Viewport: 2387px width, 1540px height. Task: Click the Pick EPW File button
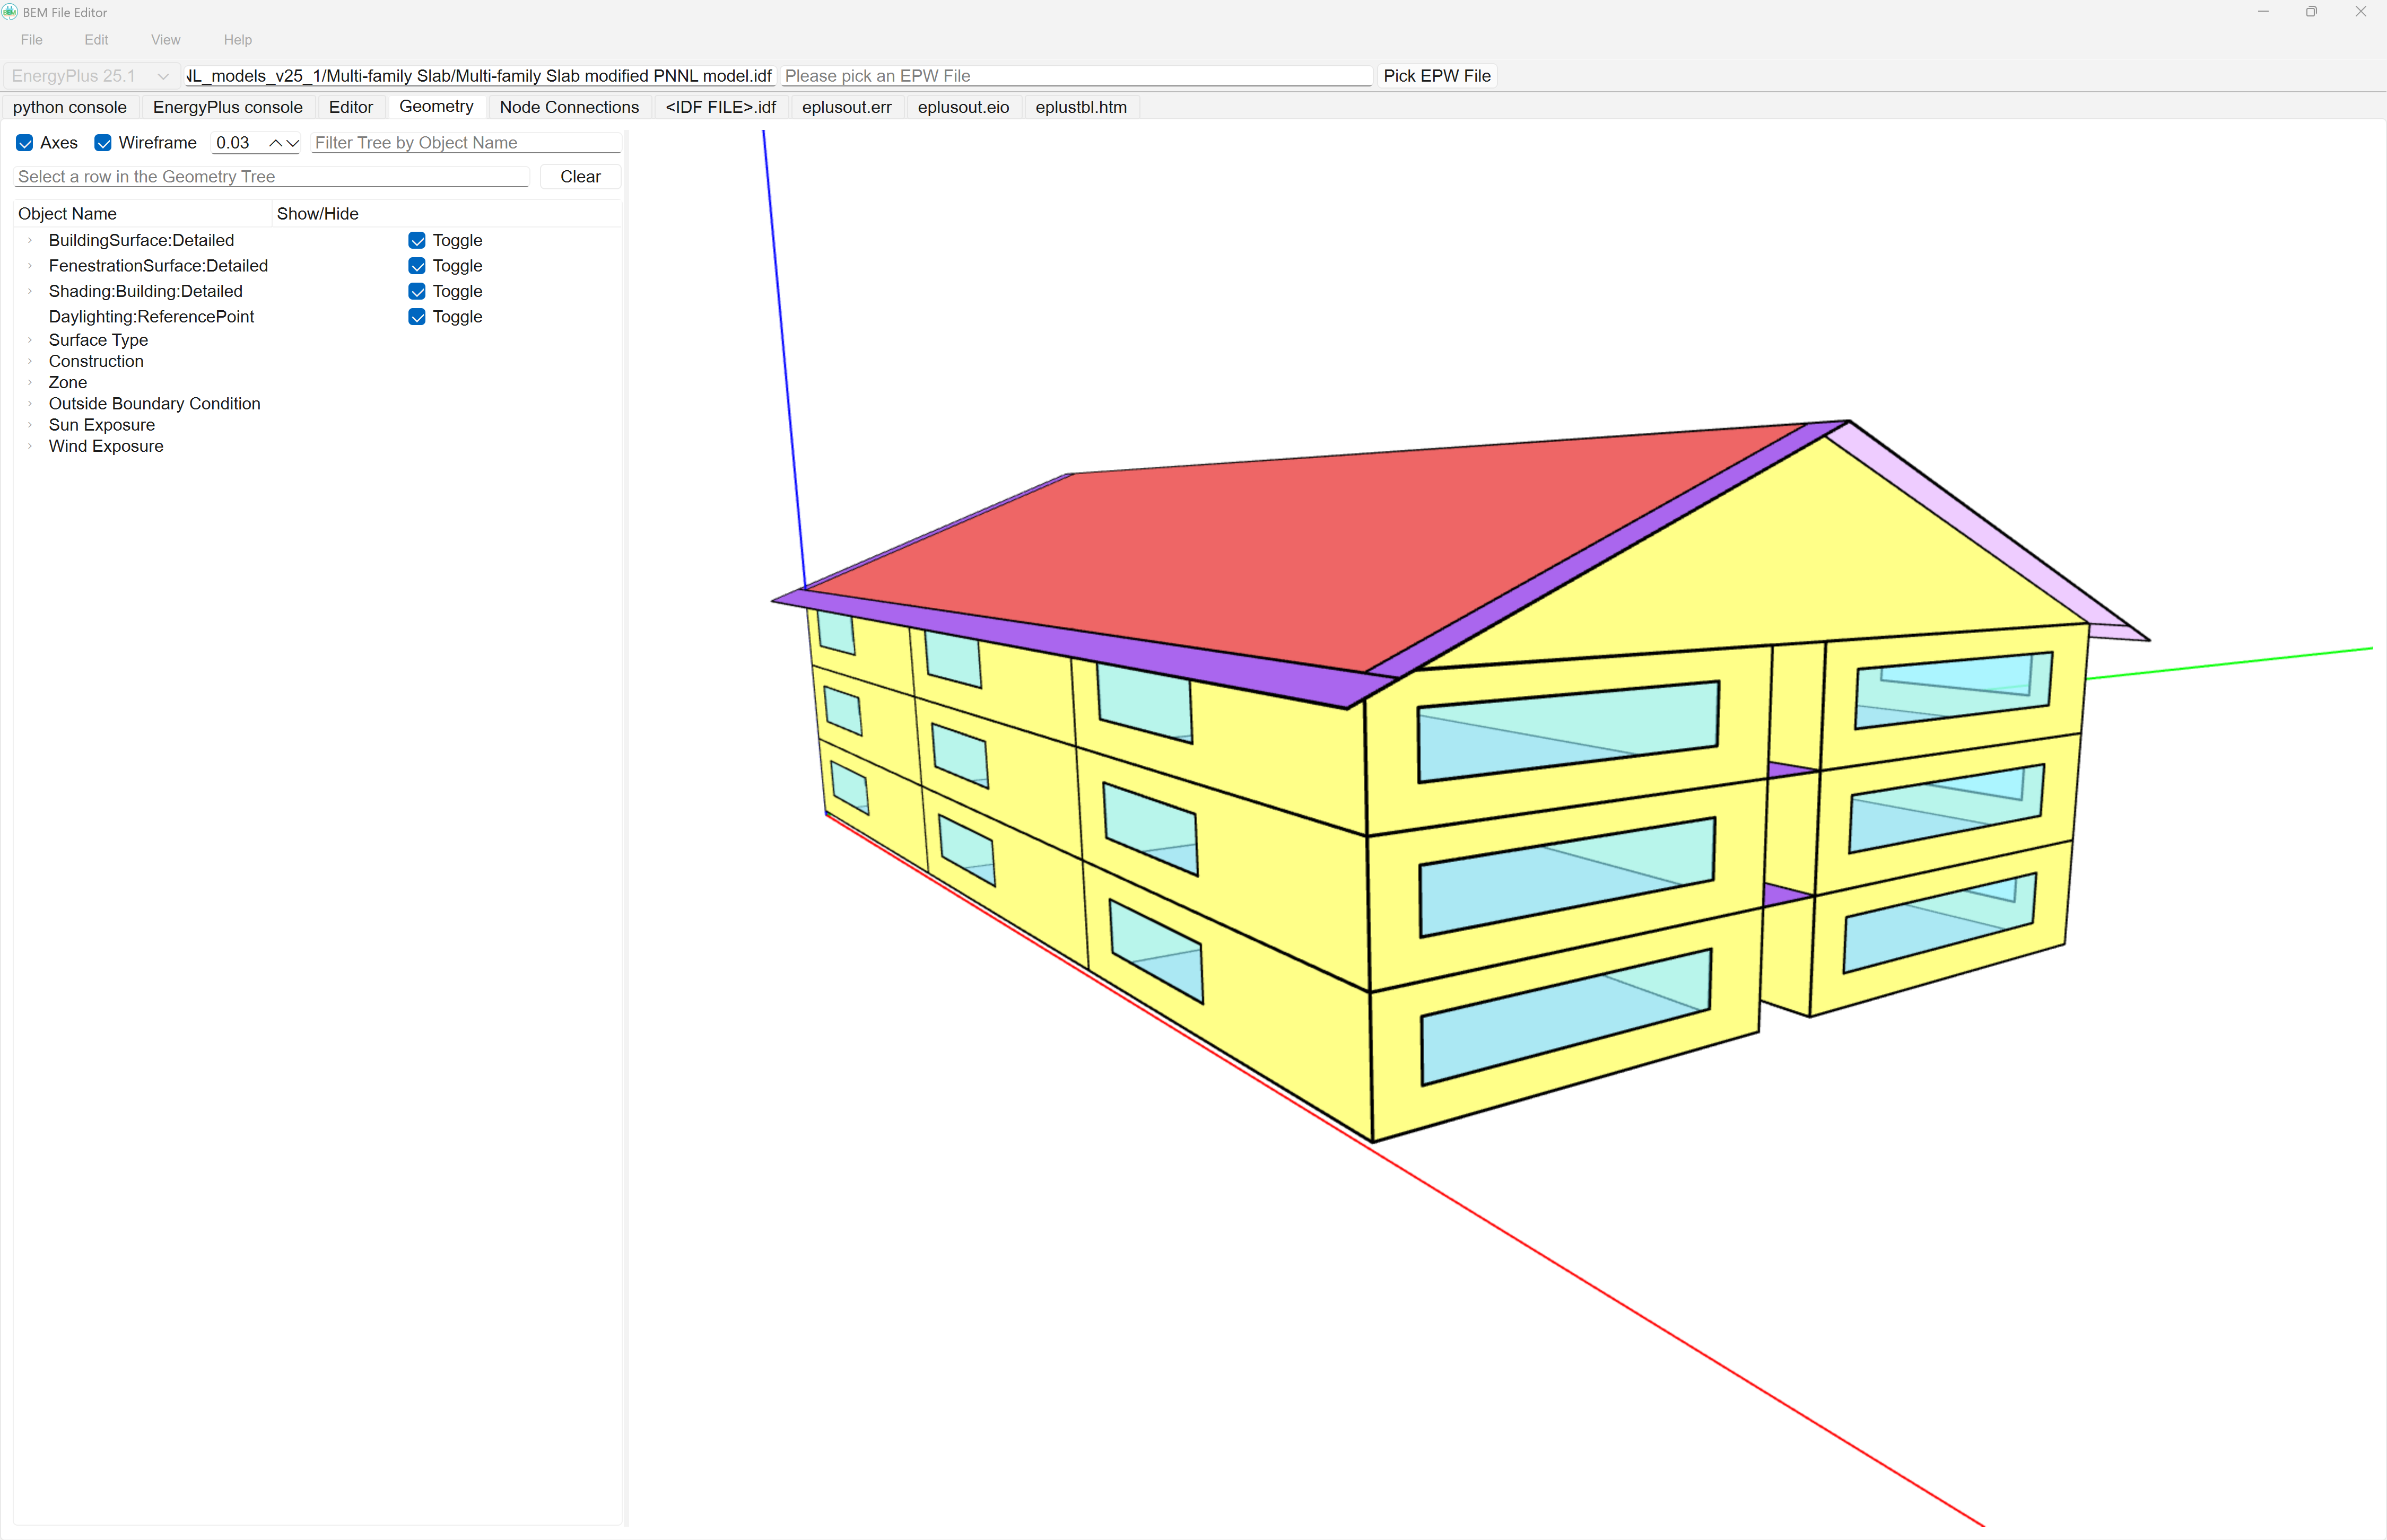click(x=1437, y=76)
